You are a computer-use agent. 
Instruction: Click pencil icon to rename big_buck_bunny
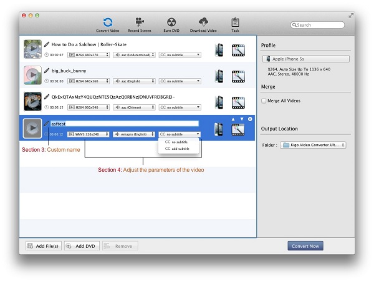click(x=47, y=71)
